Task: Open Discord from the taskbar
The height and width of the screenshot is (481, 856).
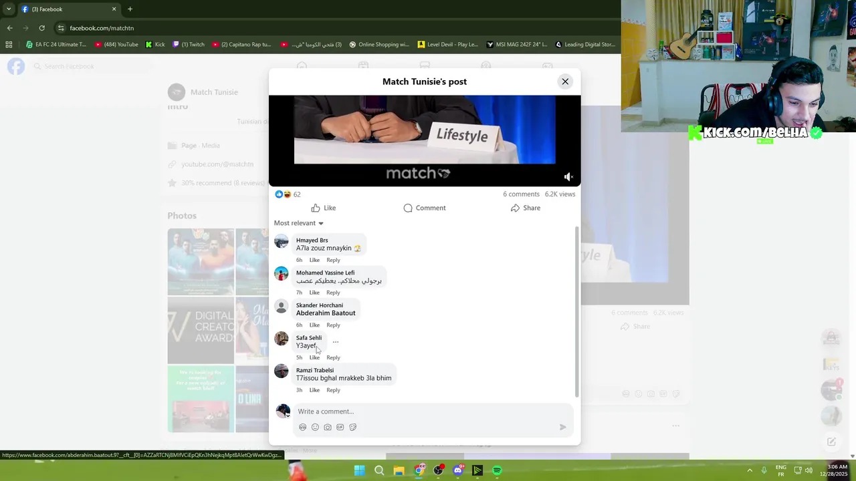Action: coord(458,470)
